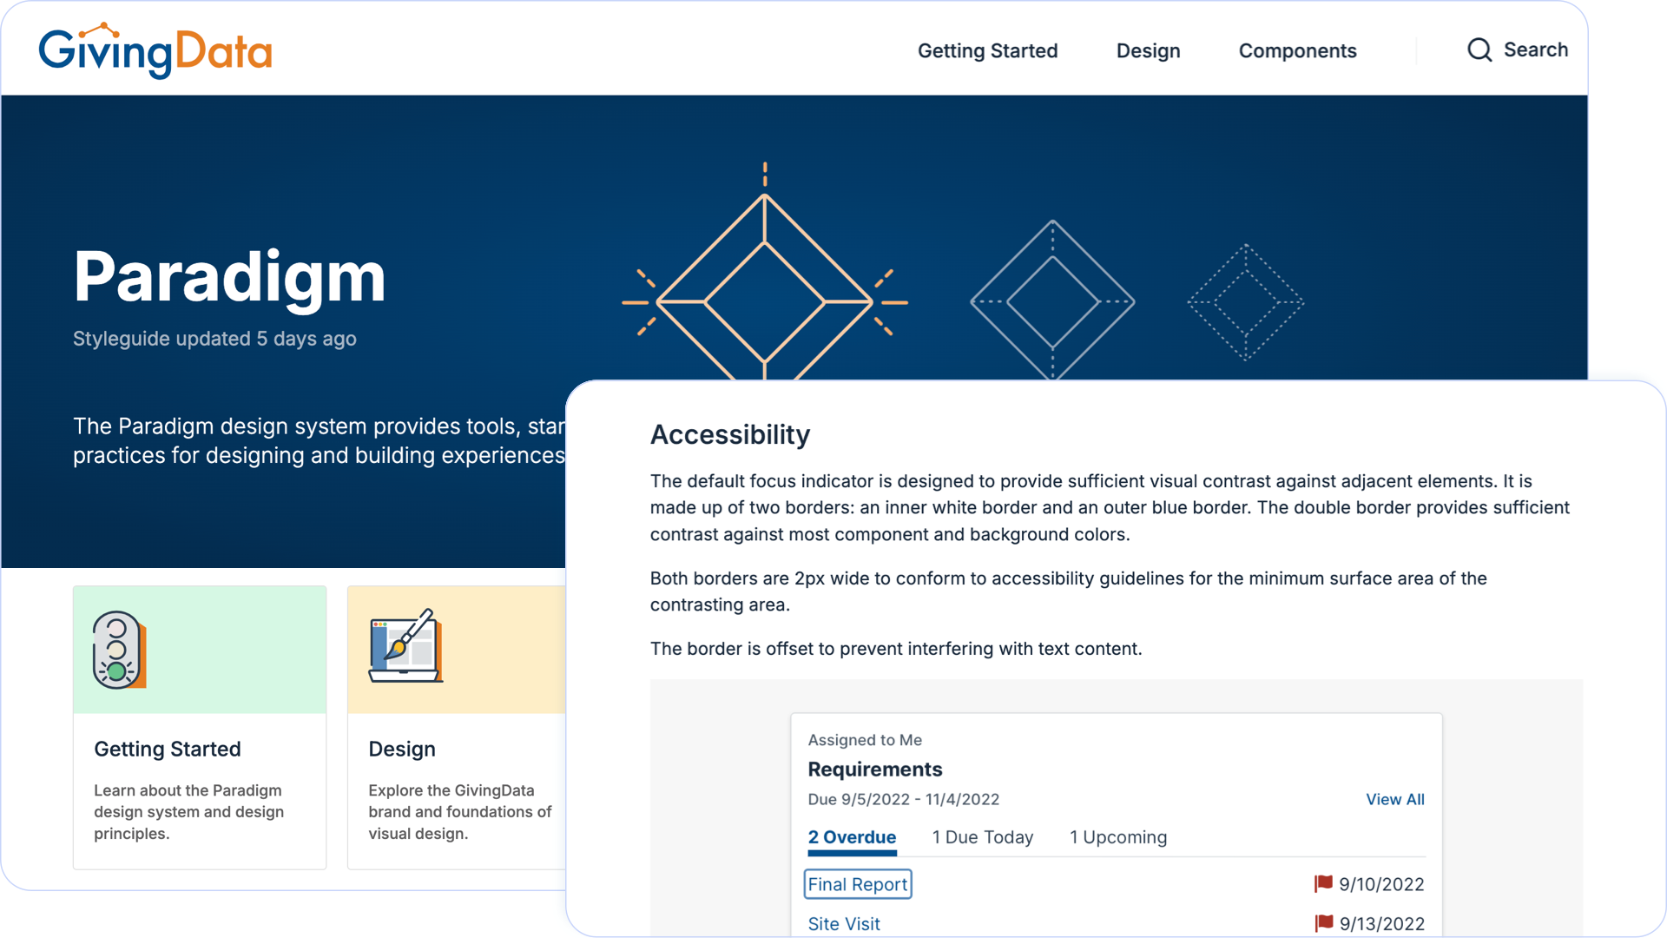This screenshot has height=938, width=1667.
Task: Open the Site Visit link
Action: [x=844, y=924]
